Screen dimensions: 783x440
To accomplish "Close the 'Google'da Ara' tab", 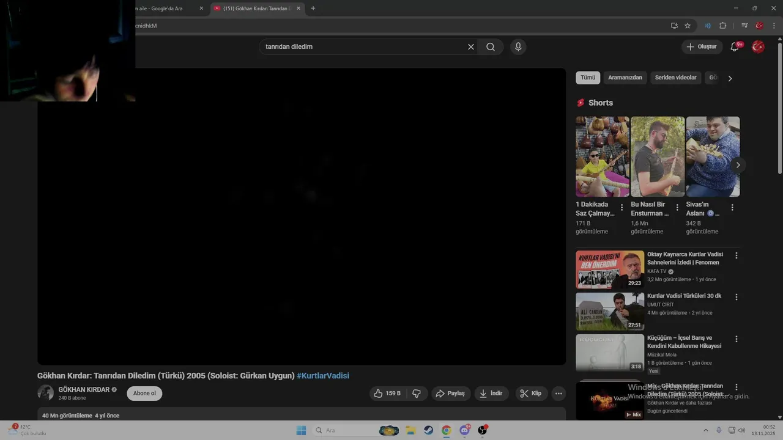I will point(201,9).
